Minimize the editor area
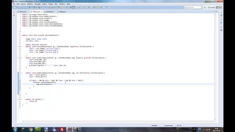This screenshot has height=132, width=235. [x=213, y=11]
